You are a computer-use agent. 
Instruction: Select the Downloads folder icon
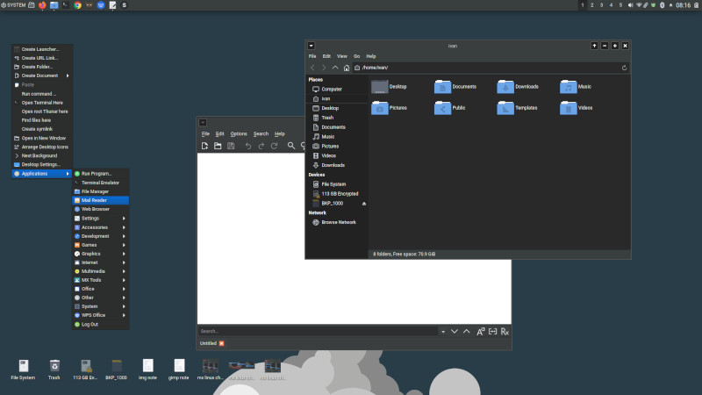click(x=505, y=86)
